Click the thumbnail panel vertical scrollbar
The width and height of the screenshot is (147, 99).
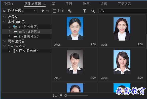146,42
